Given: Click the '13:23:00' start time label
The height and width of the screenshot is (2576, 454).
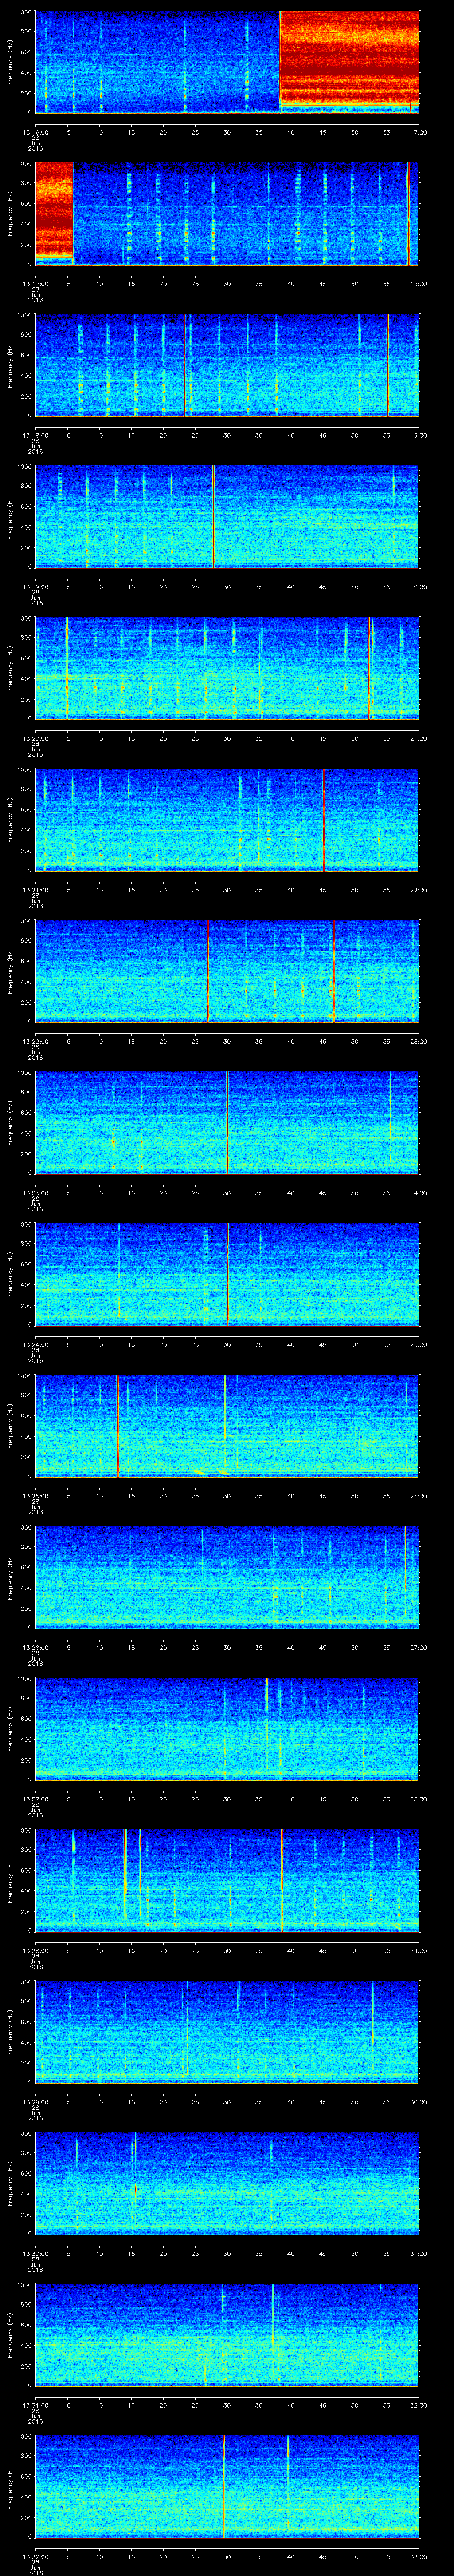Looking at the screenshot, I should click(x=35, y=1192).
